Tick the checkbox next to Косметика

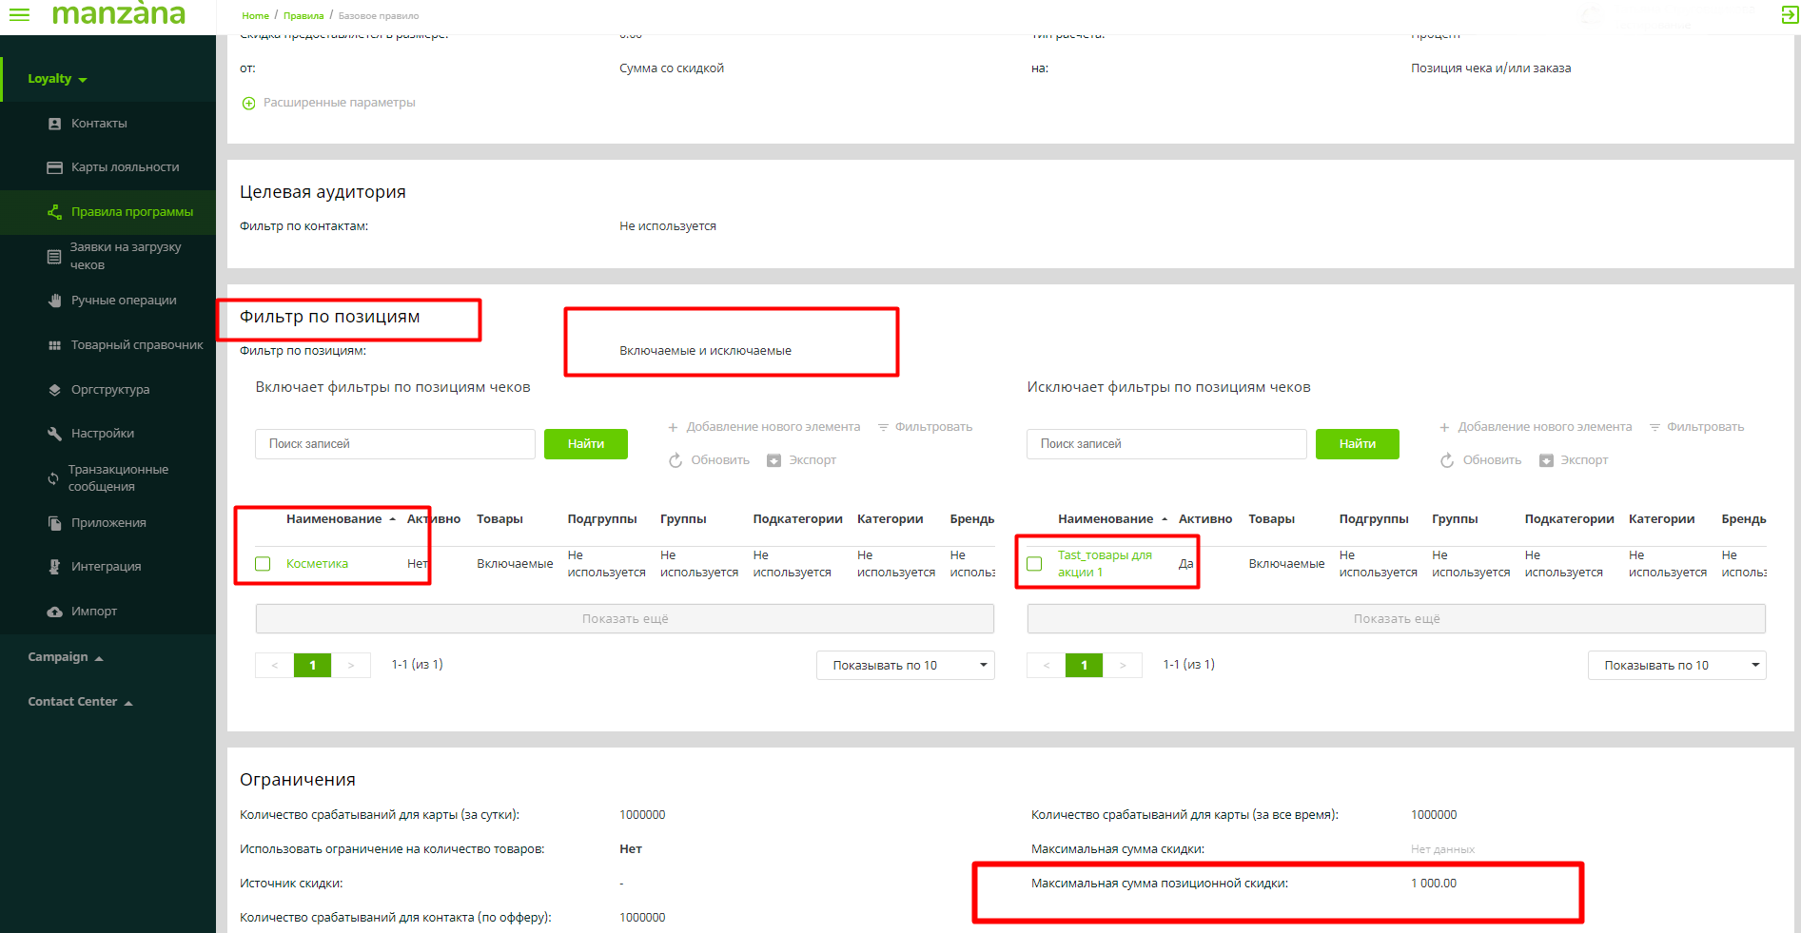tap(263, 564)
